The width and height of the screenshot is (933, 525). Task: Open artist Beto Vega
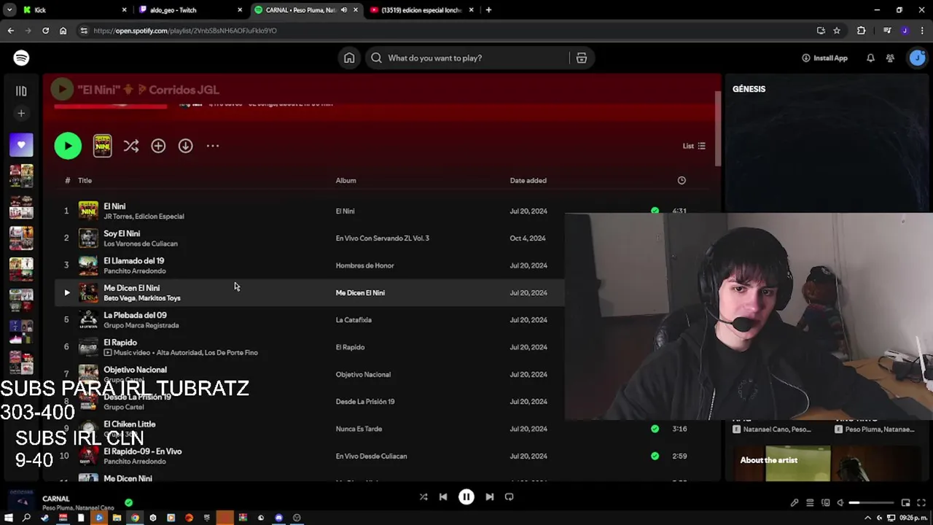pos(120,298)
